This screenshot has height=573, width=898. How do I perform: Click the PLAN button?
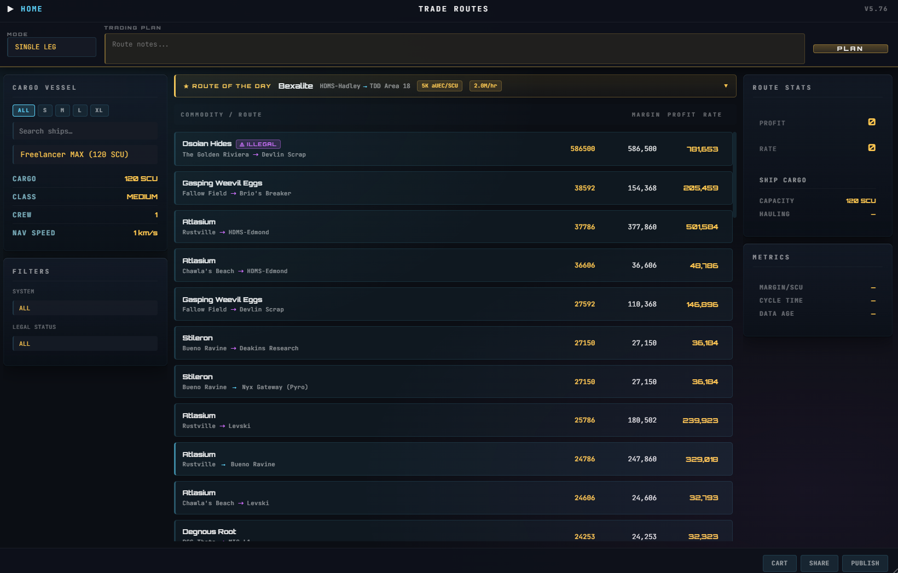pyautogui.click(x=850, y=49)
